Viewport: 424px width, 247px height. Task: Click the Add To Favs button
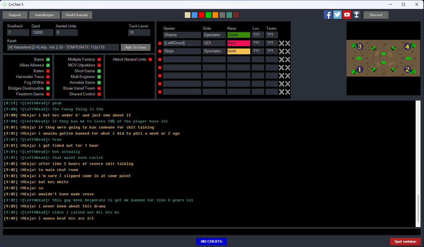point(136,47)
